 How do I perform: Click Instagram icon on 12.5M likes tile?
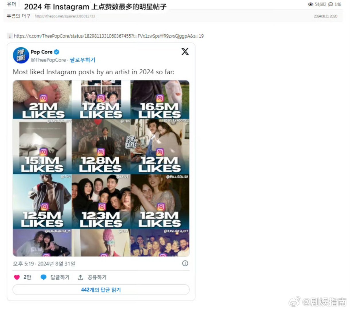(44, 207)
